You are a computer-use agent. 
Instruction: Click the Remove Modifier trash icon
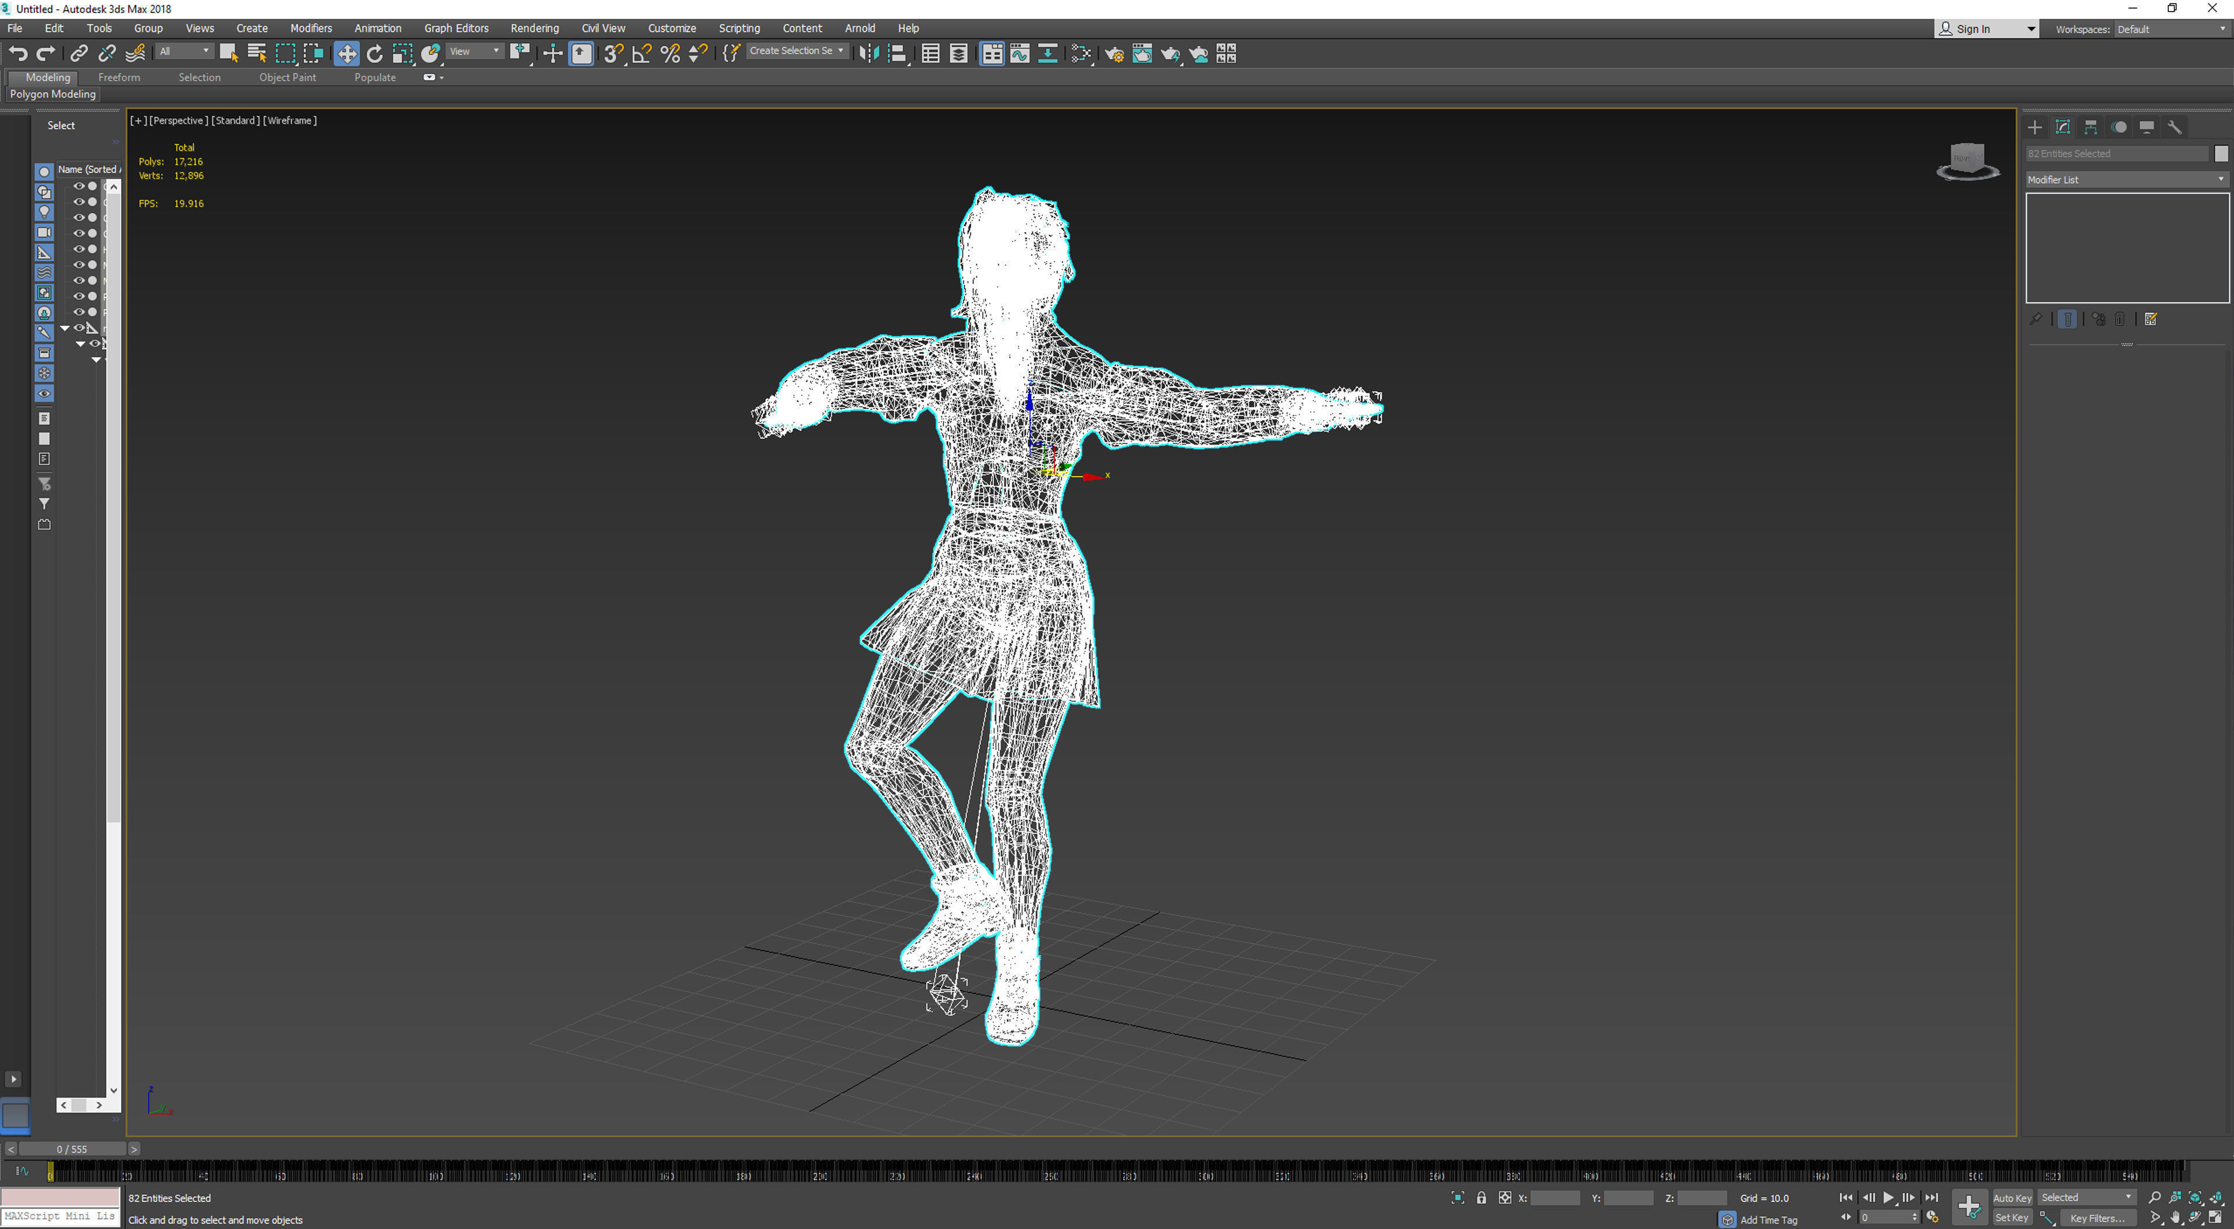click(x=2119, y=319)
